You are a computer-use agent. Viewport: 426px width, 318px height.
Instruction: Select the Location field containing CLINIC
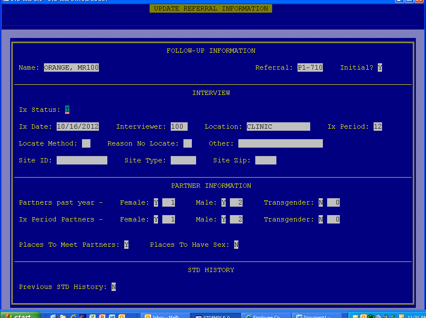(278, 127)
